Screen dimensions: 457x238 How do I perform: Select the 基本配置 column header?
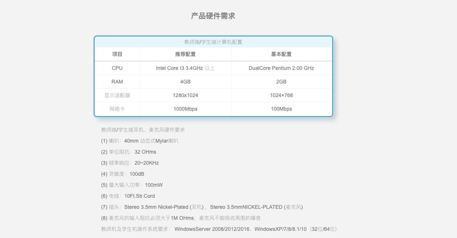point(281,54)
